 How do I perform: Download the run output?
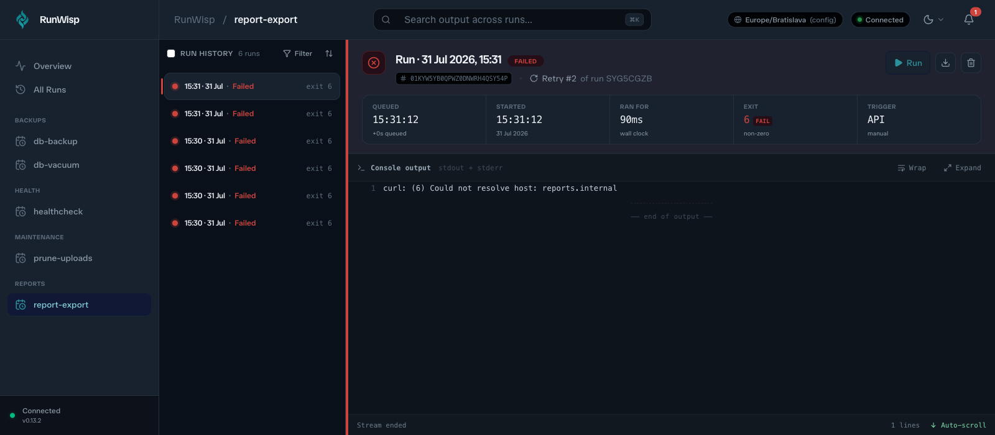[x=945, y=63]
